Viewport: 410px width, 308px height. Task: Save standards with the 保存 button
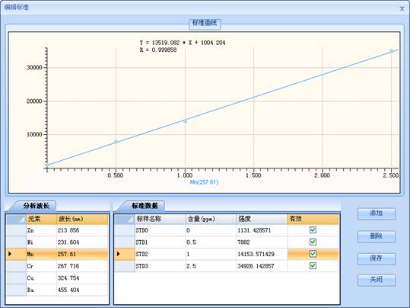pos(377,258)
